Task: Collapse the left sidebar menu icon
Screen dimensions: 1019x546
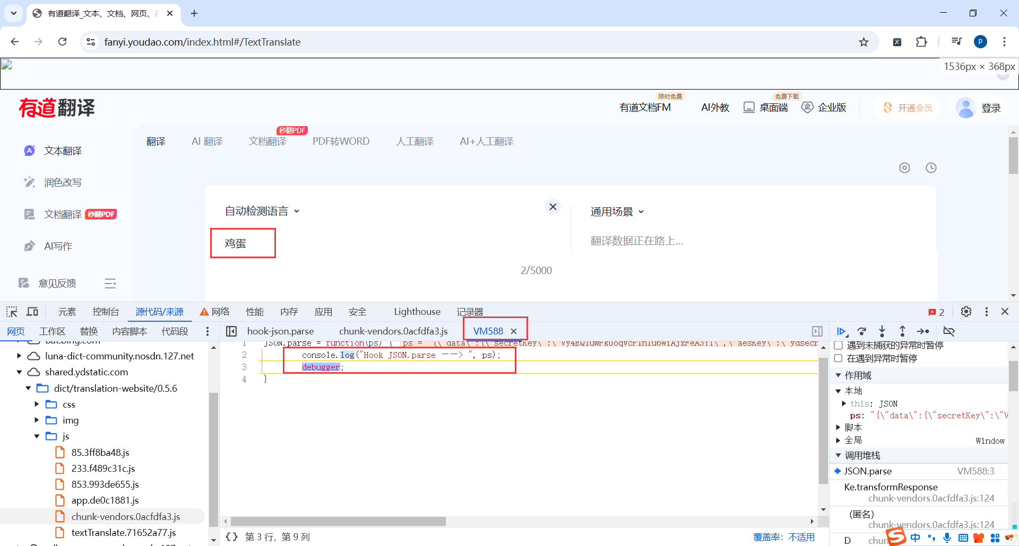Action: coord(110,284)
